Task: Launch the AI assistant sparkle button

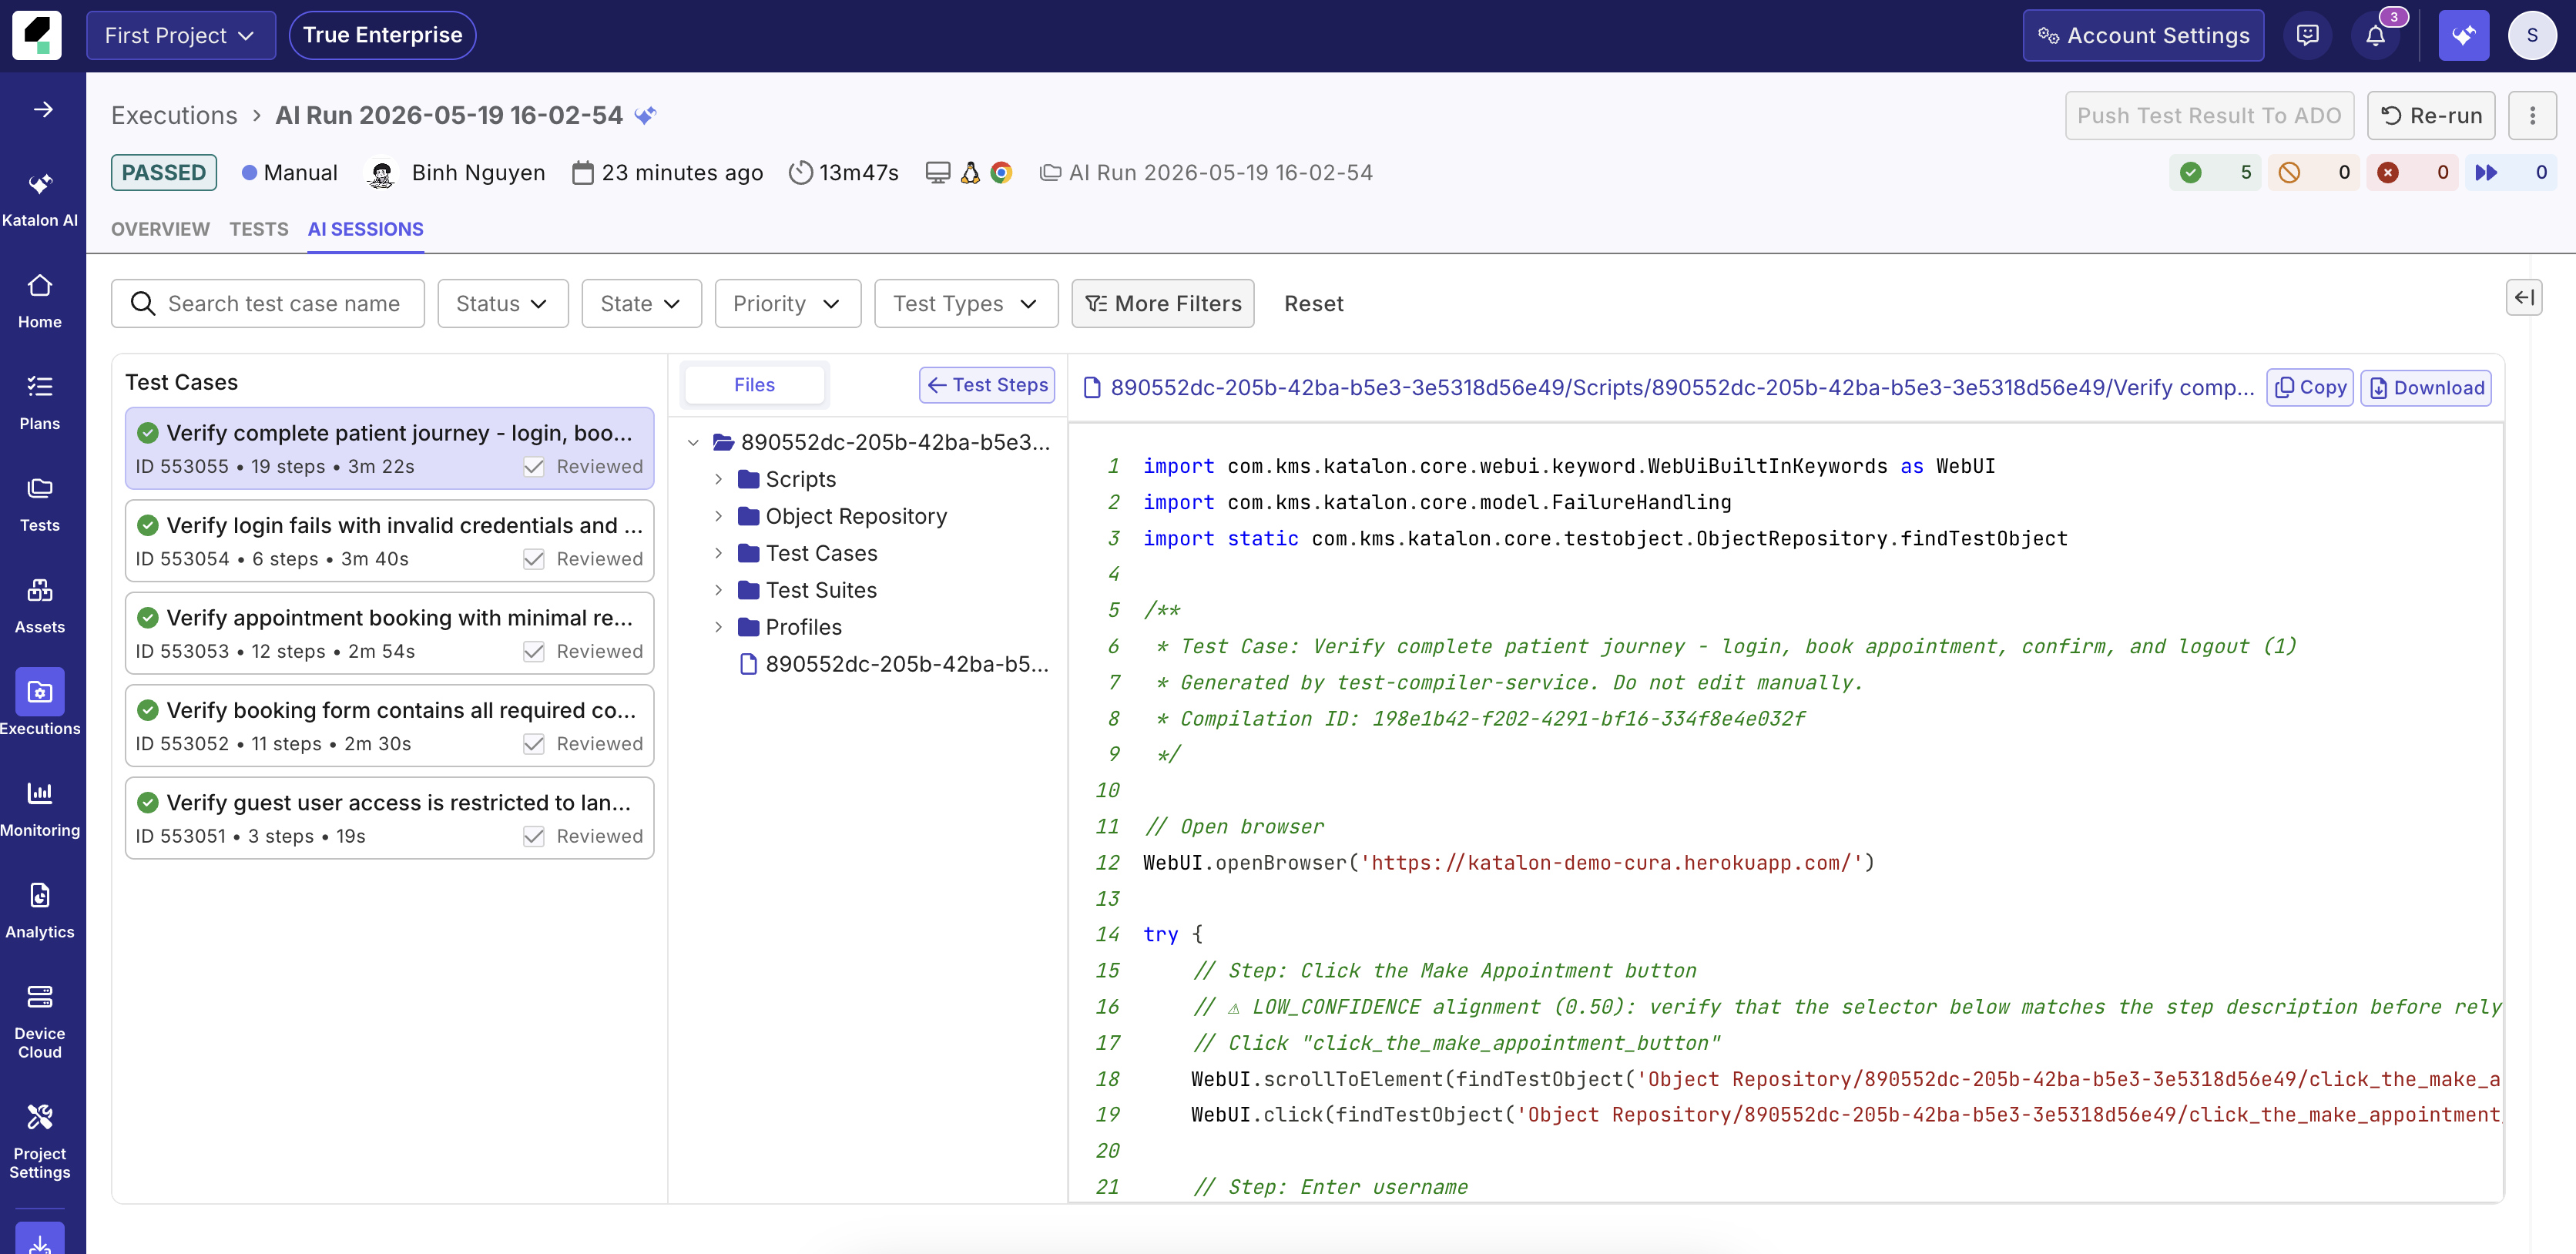Action: 2463,36
